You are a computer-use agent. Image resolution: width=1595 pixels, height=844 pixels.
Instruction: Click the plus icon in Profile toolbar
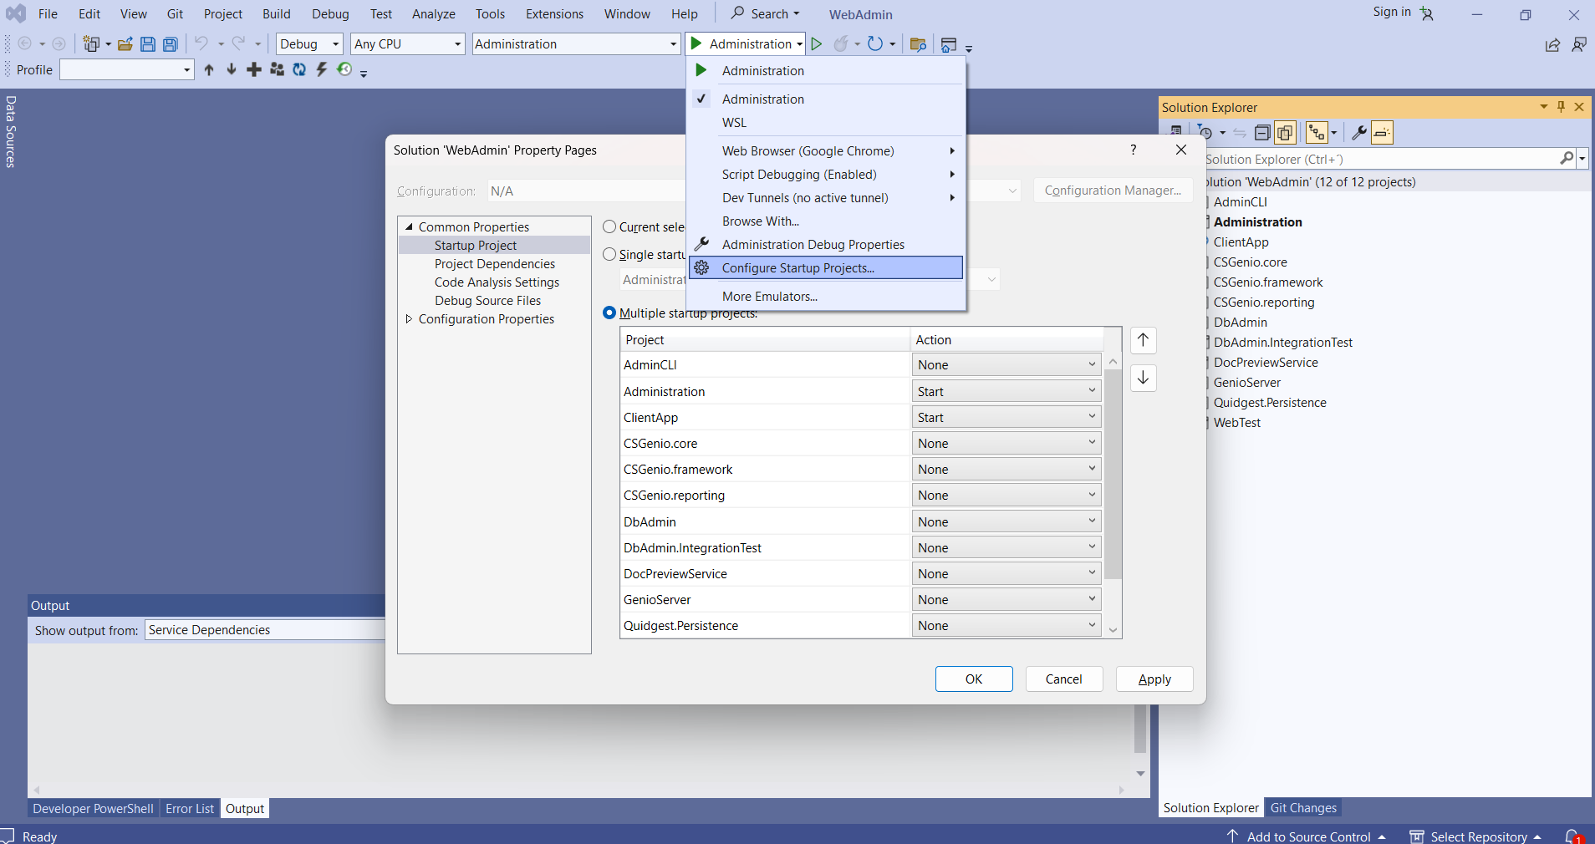[254, 69]
